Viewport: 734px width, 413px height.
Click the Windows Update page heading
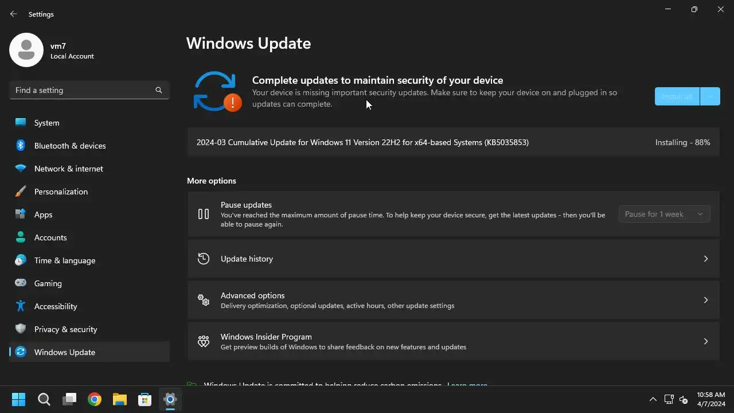(x=248, y=44)
